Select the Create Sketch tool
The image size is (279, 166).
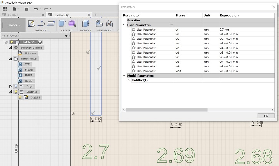[31, 24]
